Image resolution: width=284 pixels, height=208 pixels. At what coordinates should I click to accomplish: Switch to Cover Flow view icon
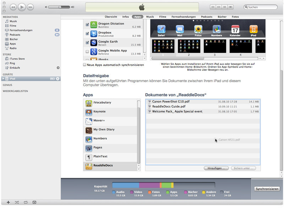pyautogui.click(x=230, y=7)
